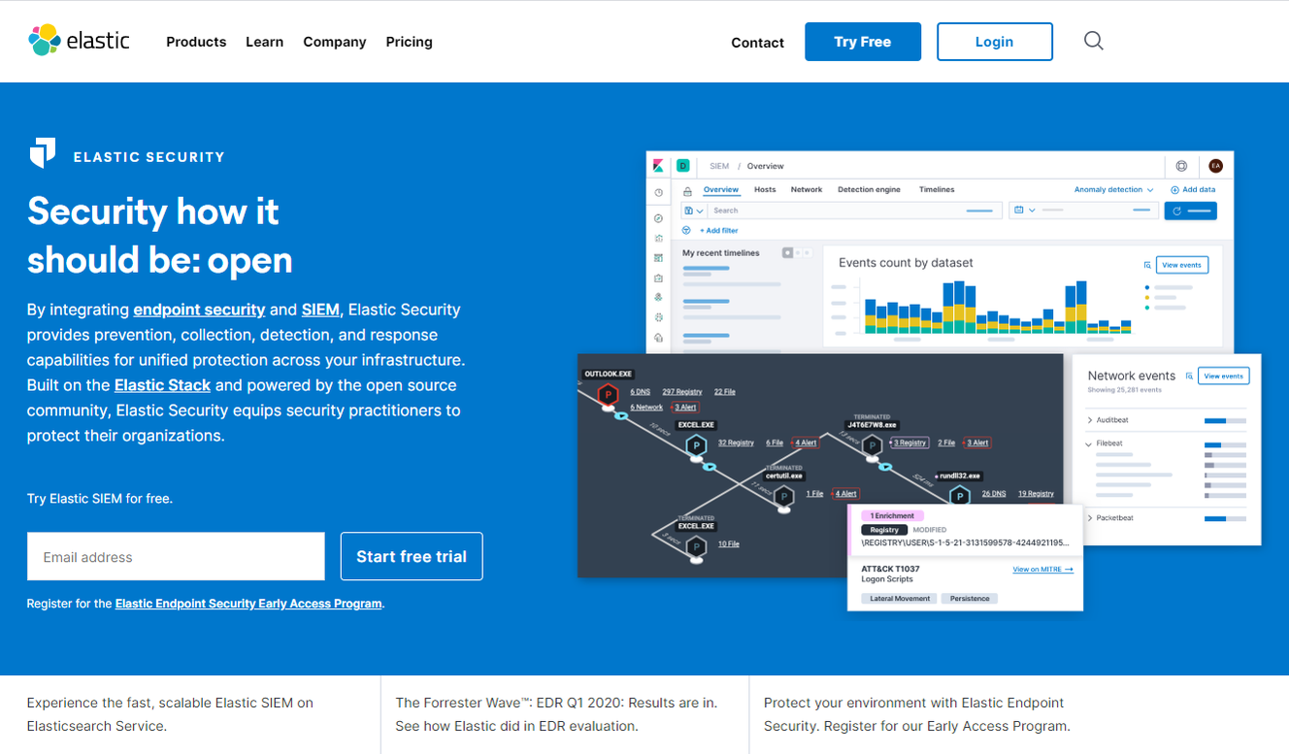Click the pink 1 Enrichment badge
This screenshot has height=754, width=1289.
pos(892,516)
